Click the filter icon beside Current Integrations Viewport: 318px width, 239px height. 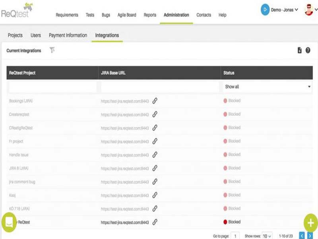(52, 50)
